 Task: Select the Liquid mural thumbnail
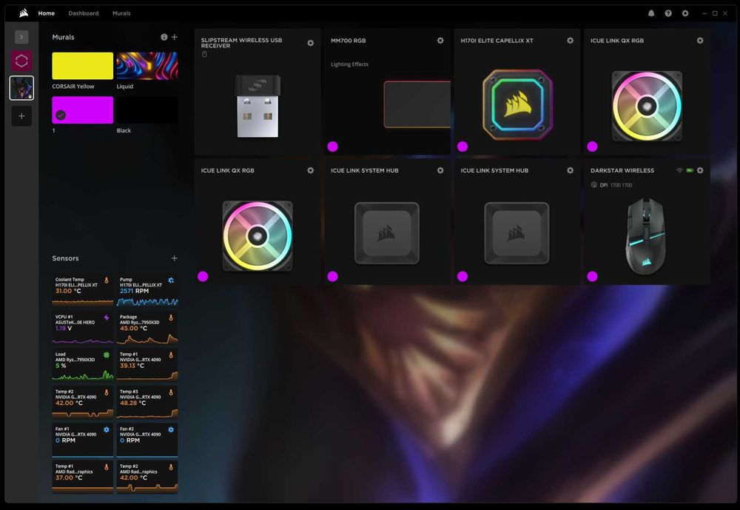coord(147,66)
